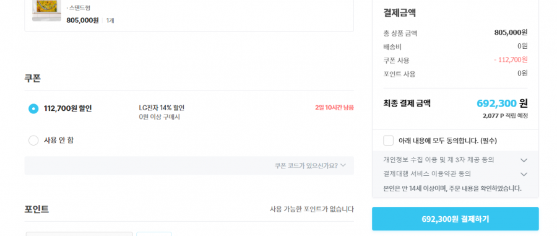
Task: Click the 본인은 만 14세 이상이며 notice text
Action: click(x=452, y=188)
